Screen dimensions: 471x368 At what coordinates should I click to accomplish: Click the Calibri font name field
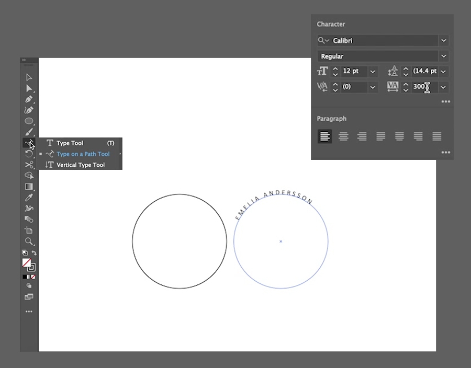pyautogui.click(x=385, y=40)
